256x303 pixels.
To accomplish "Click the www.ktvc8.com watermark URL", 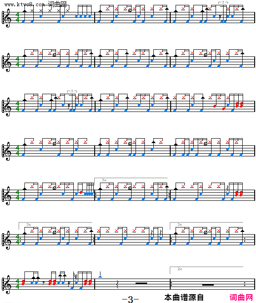I will 24,4.
